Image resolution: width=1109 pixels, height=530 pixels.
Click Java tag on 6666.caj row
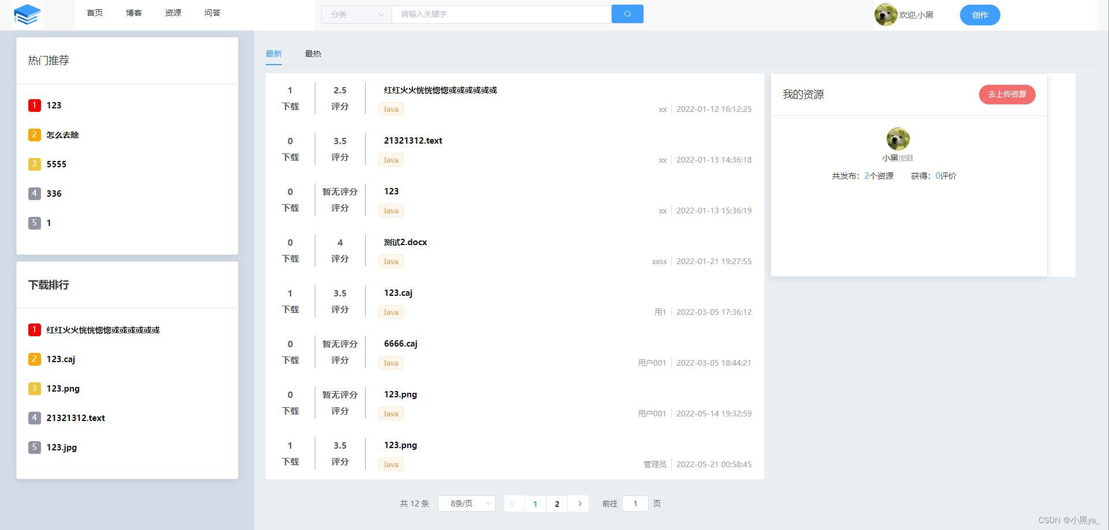tap(391, 363)
